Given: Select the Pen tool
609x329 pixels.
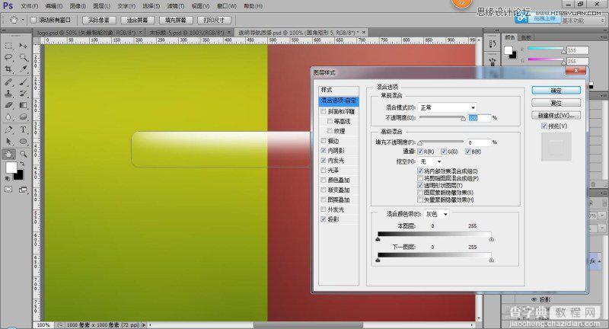Looking at the screenshot, I should (x=8, y=129).
